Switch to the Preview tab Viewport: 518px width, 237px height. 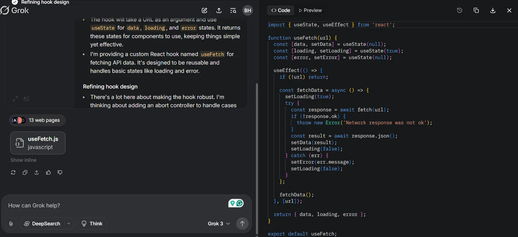coord(310,10)
